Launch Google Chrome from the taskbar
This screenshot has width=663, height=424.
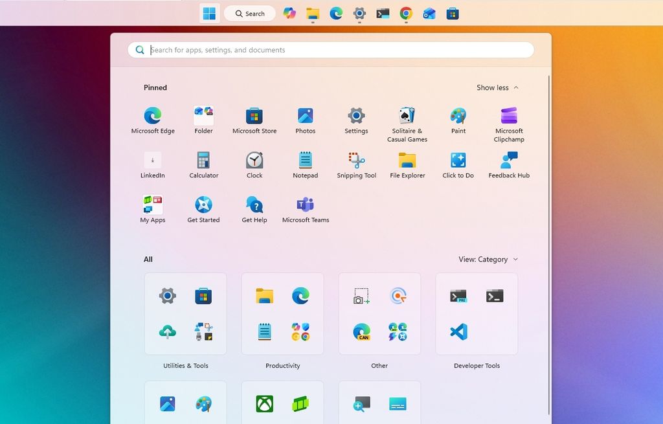406,14
